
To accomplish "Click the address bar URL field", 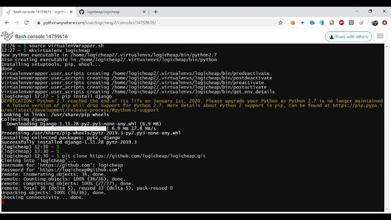I will coord(159,23).
